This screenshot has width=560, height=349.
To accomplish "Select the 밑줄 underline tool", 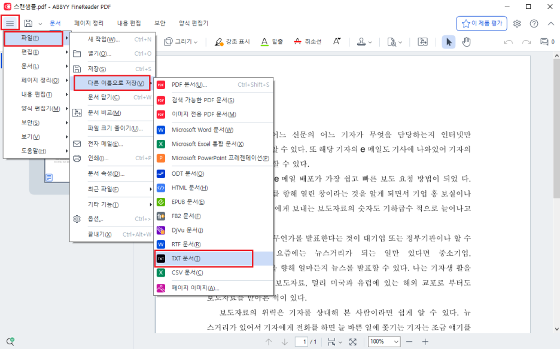I will pos(272,42).
